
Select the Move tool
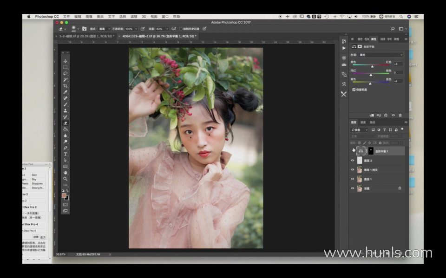click(66, 61)
